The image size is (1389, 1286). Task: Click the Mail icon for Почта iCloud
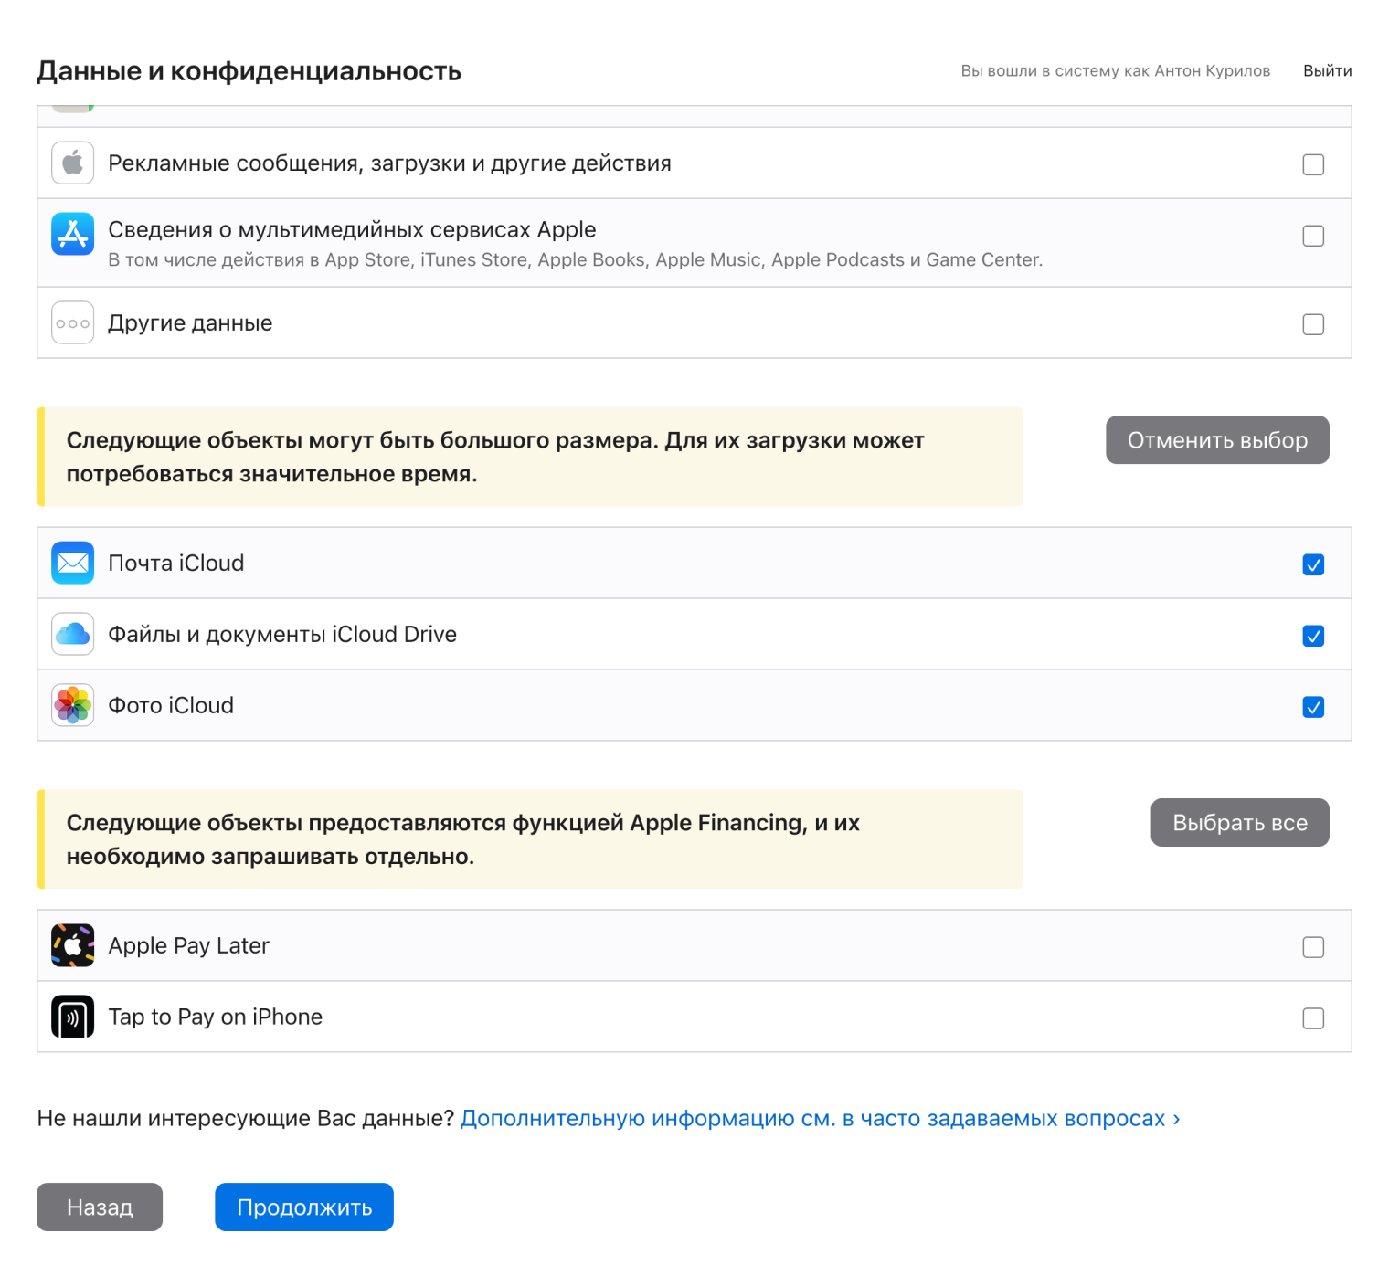(x=72, y=563)
